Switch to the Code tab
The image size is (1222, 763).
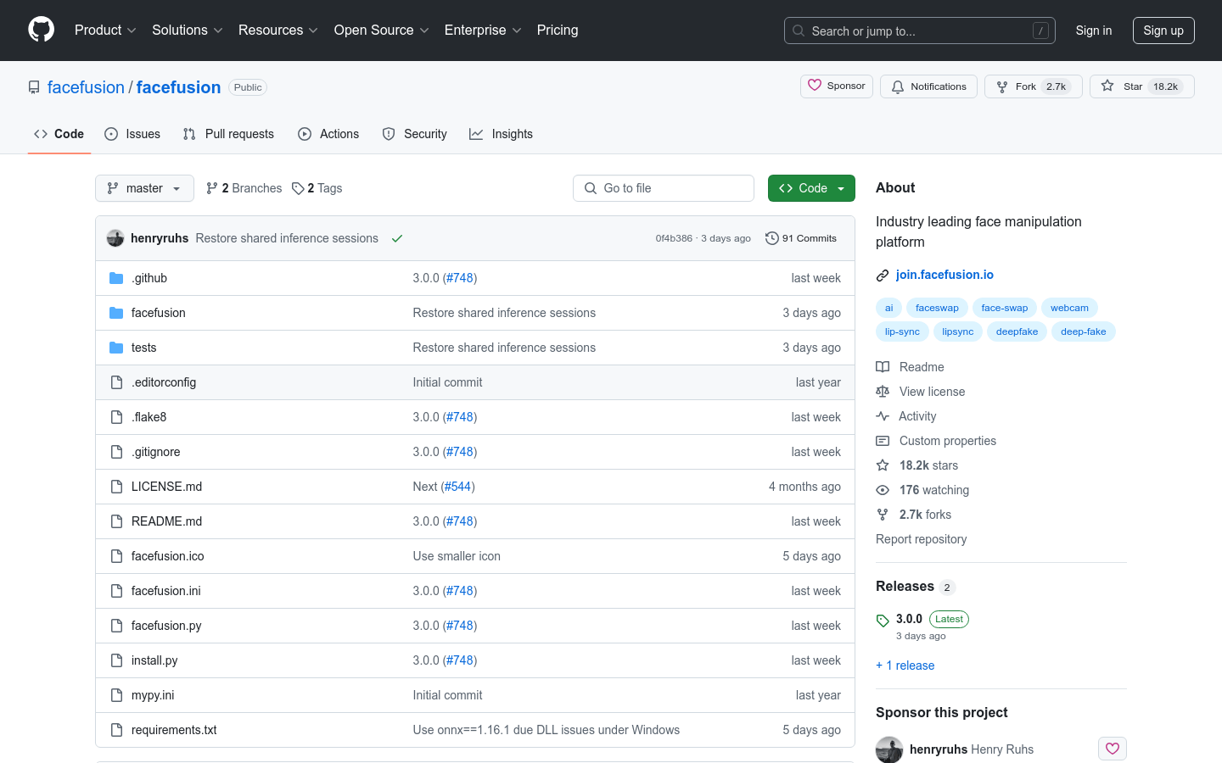tap(59, 134)
